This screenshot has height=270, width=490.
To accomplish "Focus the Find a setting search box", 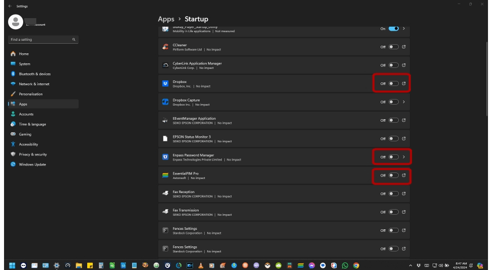I will [x=43, y=40].
